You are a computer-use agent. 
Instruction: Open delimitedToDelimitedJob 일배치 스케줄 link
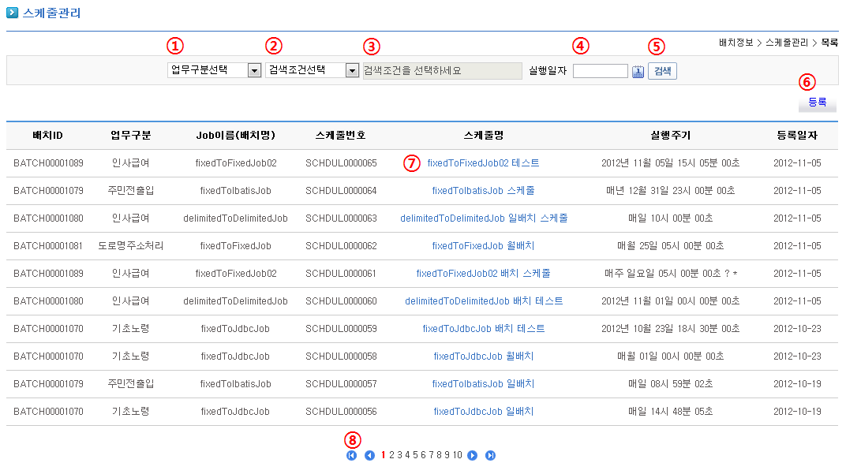point(483,218)
